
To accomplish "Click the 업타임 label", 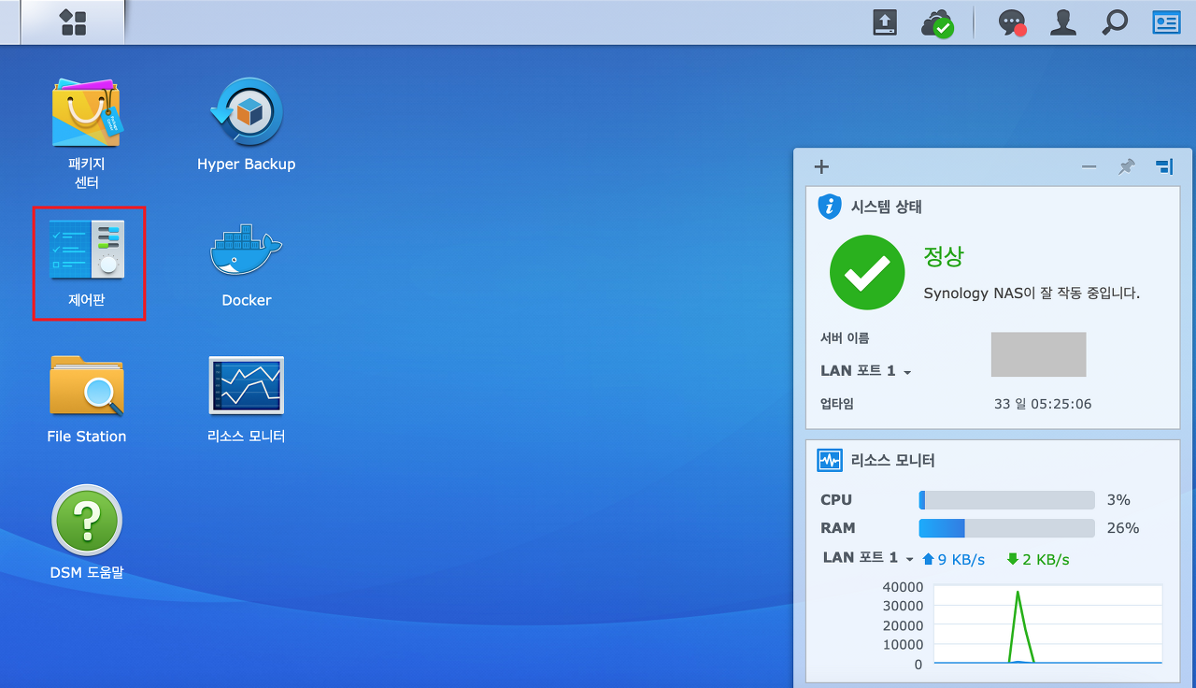I will [837, 404].
